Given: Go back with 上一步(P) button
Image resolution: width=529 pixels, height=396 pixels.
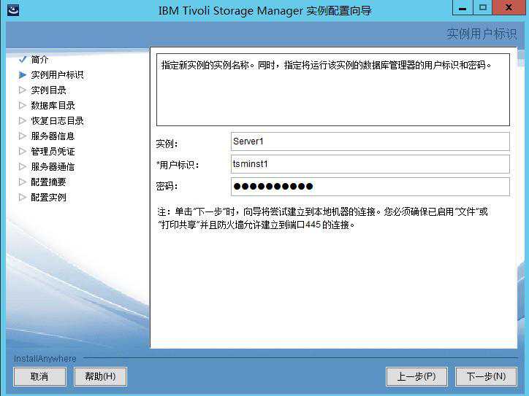Looking at the screenshot, I should coord(416,376).
